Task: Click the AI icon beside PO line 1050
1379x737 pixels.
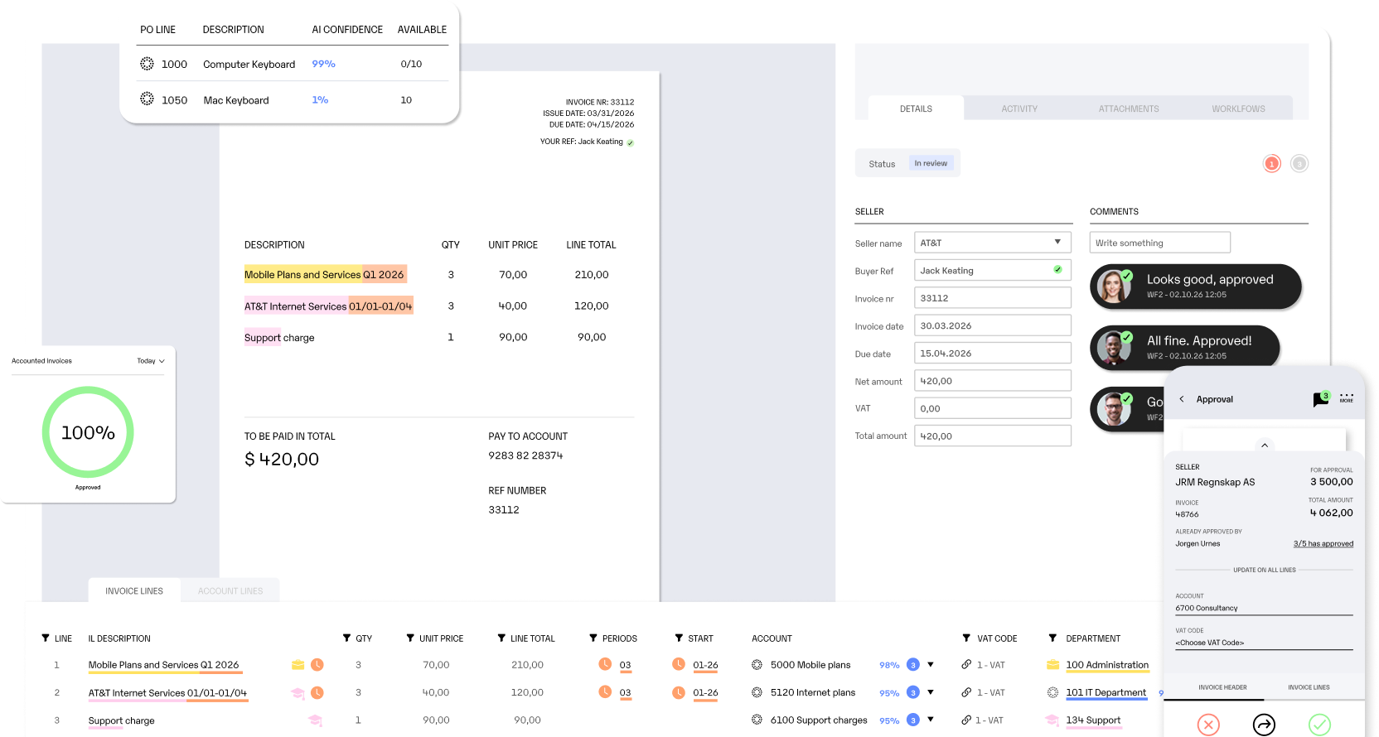Action: (147, 99)
